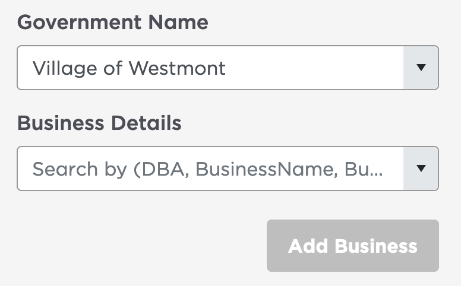
Task: Show business options via triangle caret
Action: tap(421, 169)
